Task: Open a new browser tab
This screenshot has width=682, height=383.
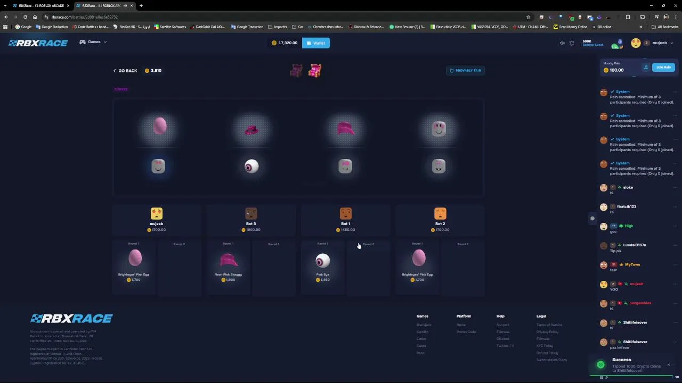Action: click(141, 5)
